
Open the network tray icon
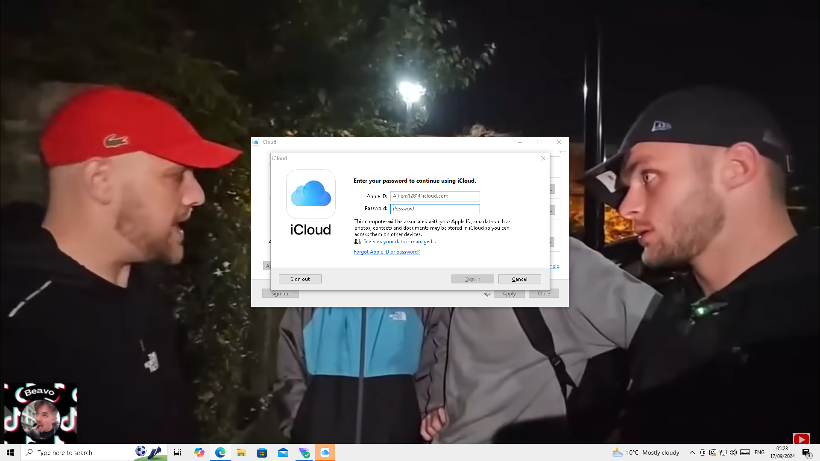pyautogui.click(x=723, y=452)
